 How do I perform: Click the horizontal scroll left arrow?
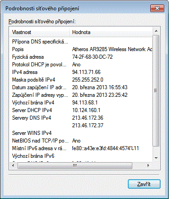click(x=13, y=165)
